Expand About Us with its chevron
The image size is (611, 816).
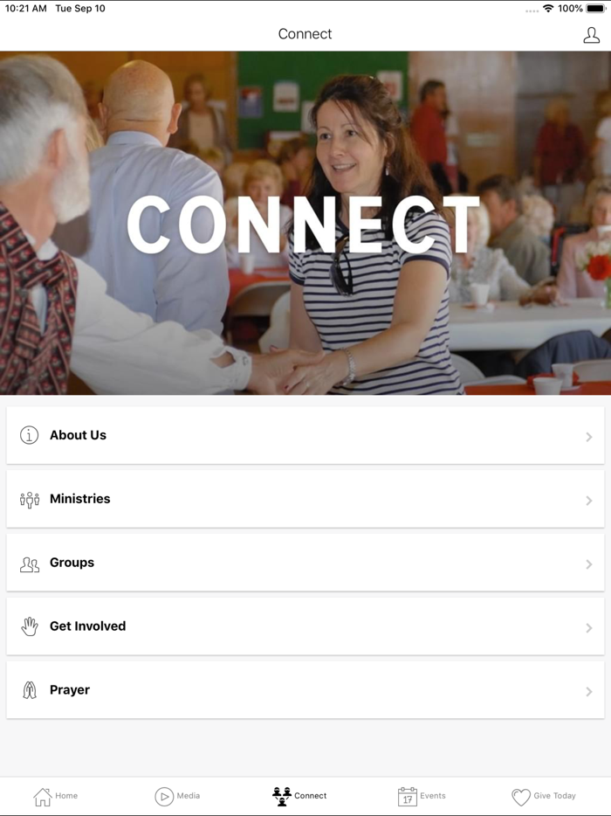pos(589,437)
